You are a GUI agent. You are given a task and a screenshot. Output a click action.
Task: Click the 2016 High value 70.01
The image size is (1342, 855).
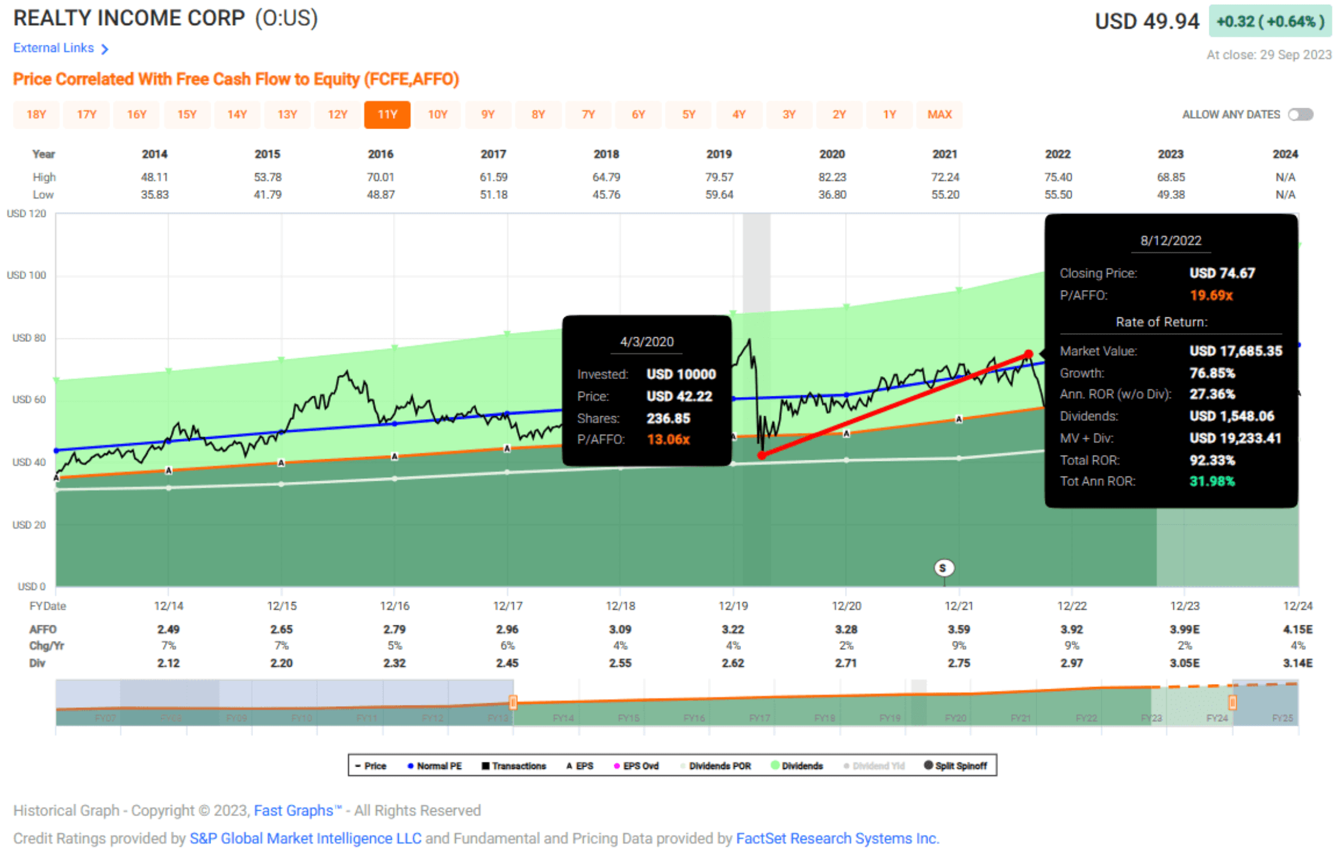[380, 178]
